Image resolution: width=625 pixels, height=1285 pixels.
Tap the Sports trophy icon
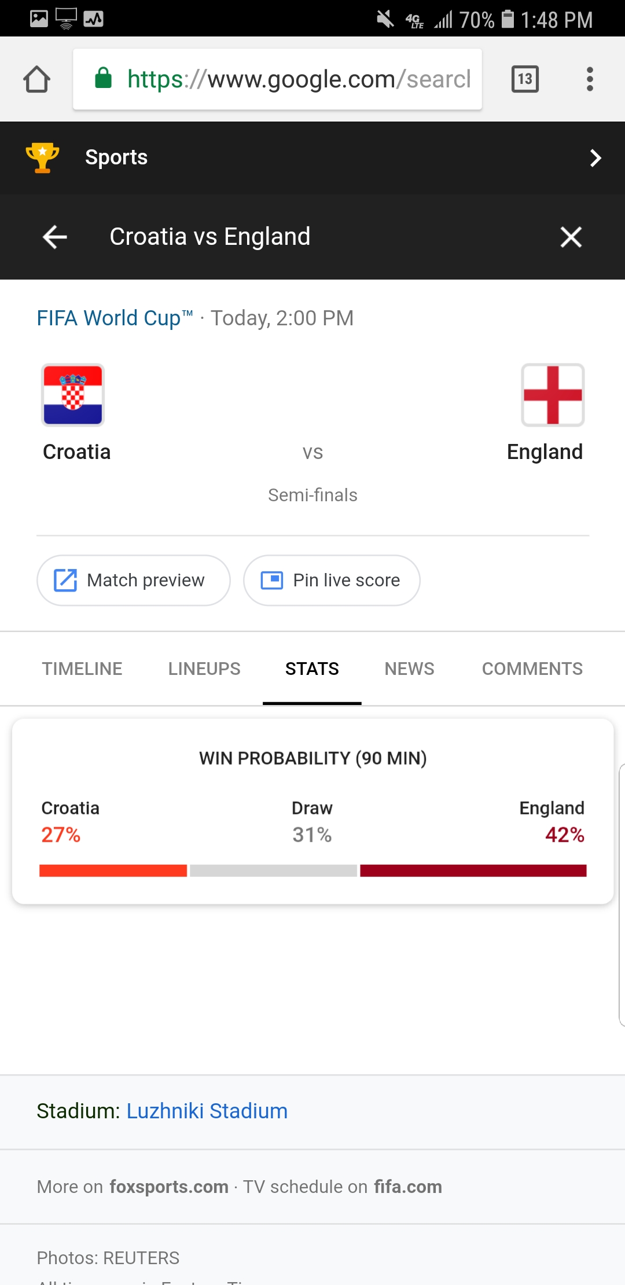42,157
